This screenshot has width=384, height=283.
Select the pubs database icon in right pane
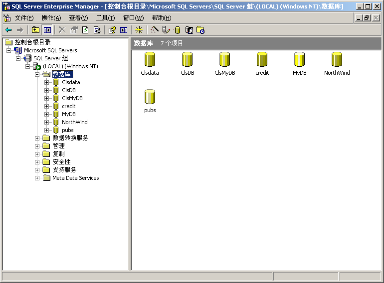tap(150, 97)
